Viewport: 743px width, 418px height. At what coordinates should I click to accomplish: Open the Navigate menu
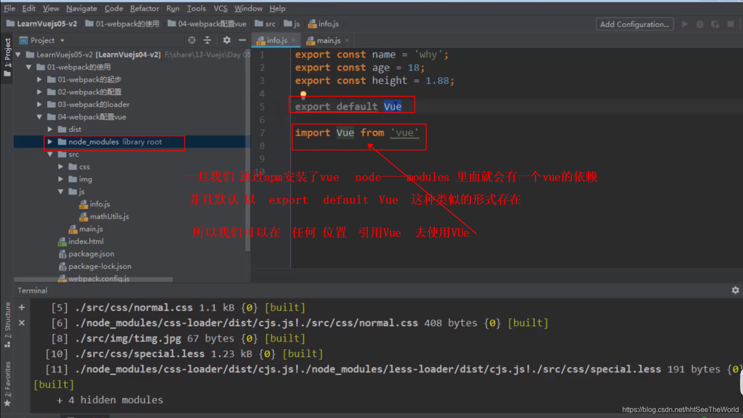pos(81,8)
